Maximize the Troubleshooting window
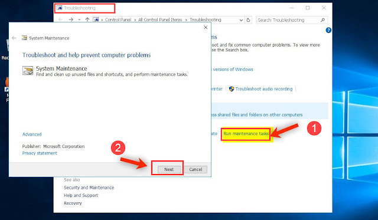Screen dimensions: 378x220 click(x=308, y=8)
